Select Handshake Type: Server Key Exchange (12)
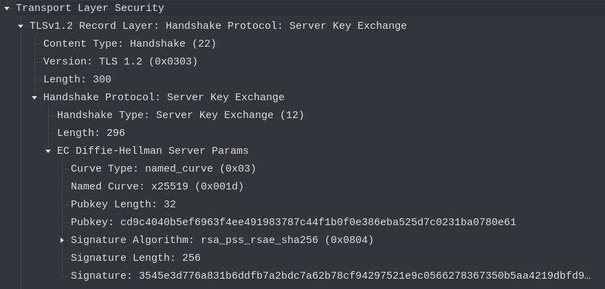The image size is (605, 289). pyautogui.click(x=180, y=115)
